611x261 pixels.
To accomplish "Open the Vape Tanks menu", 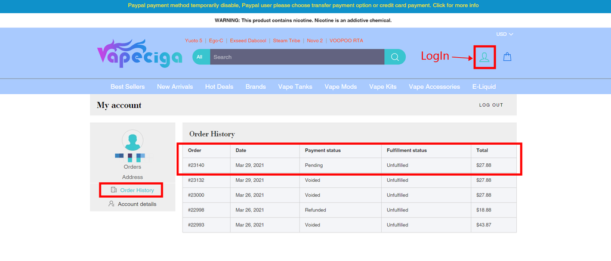I will point(295,87).
